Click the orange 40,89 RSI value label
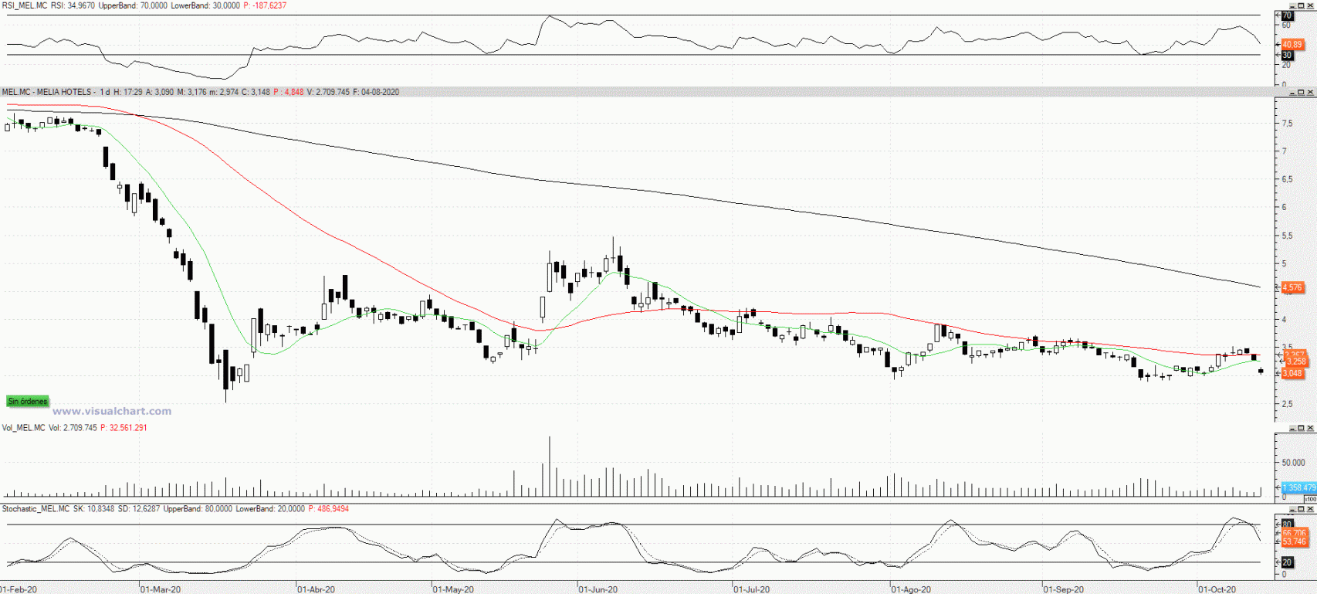1317x594 pixels. [1292, 45]
